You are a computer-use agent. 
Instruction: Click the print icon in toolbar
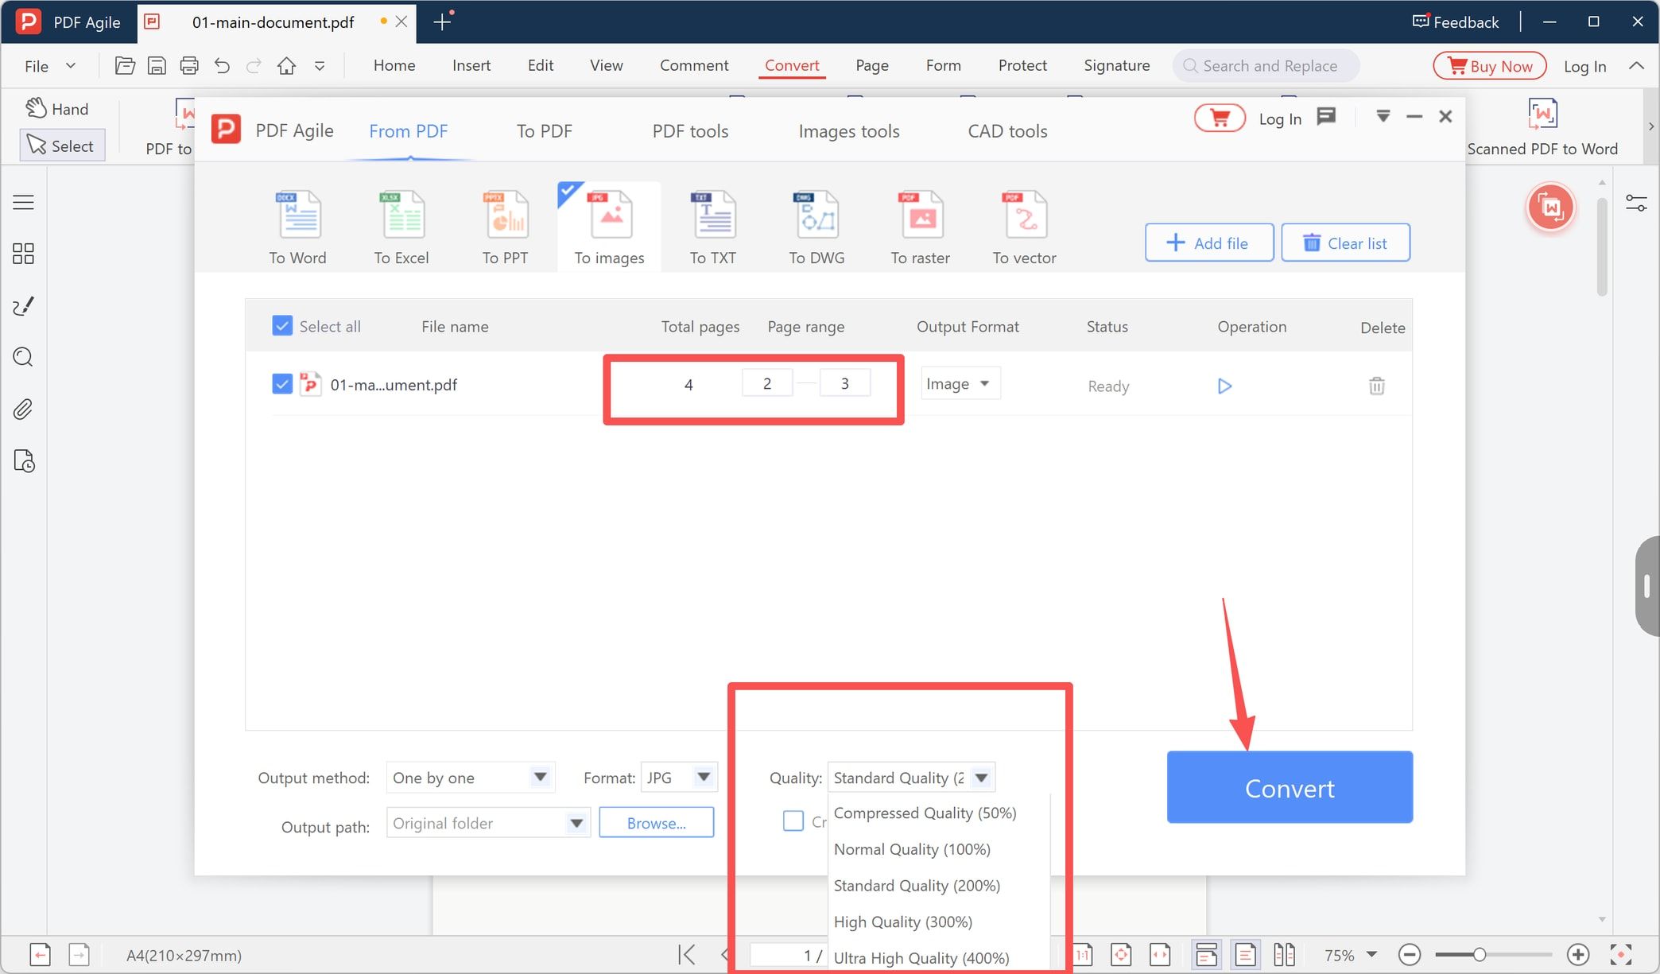pos(189,66)
